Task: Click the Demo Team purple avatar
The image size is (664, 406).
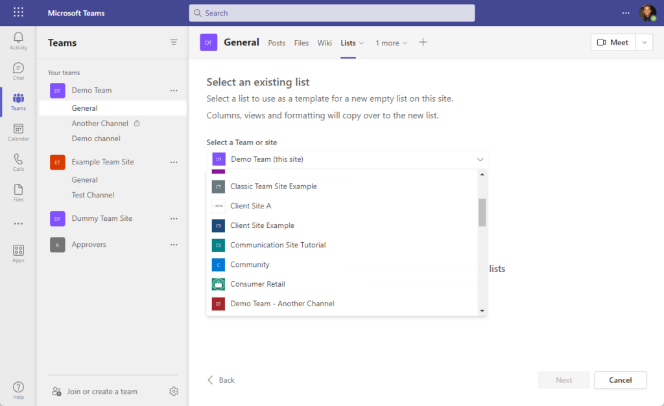Action: [58, 91]
